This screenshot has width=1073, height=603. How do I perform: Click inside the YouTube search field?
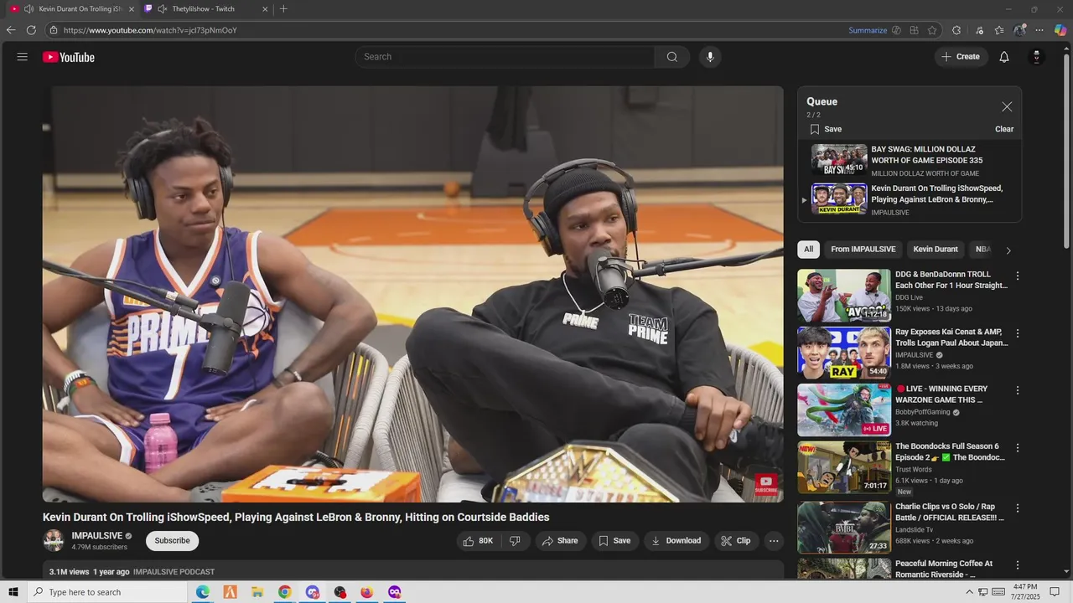click(x=505, y=57)
